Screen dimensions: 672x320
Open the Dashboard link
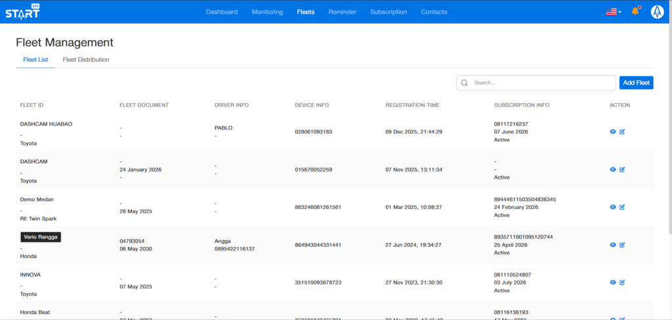[x=222, y=12]
